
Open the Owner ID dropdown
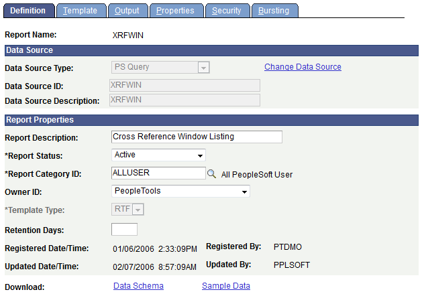(x=180, y=192)
